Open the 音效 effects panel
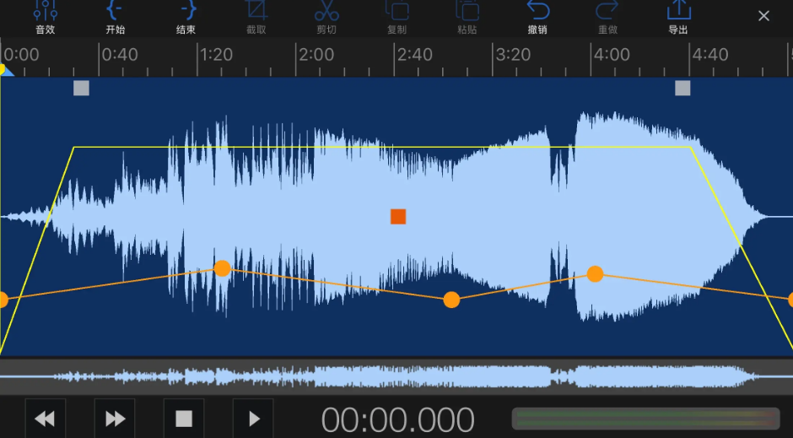This screenshot has height=438, width=793. 45,17
